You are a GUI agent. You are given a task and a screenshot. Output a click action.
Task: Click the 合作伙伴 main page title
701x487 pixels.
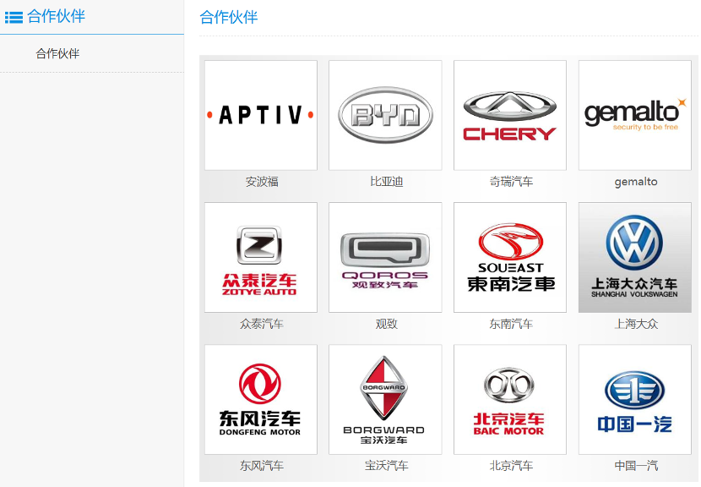tap(228, 18)
